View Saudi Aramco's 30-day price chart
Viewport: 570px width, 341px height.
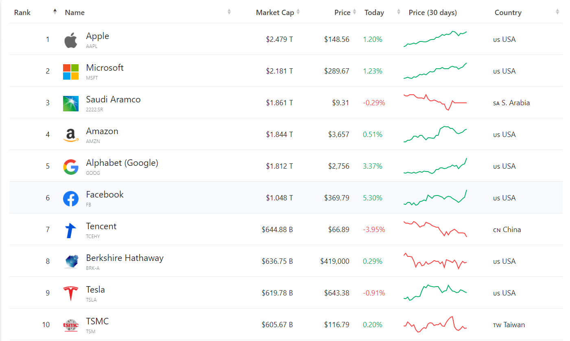[x=435, y=102]
